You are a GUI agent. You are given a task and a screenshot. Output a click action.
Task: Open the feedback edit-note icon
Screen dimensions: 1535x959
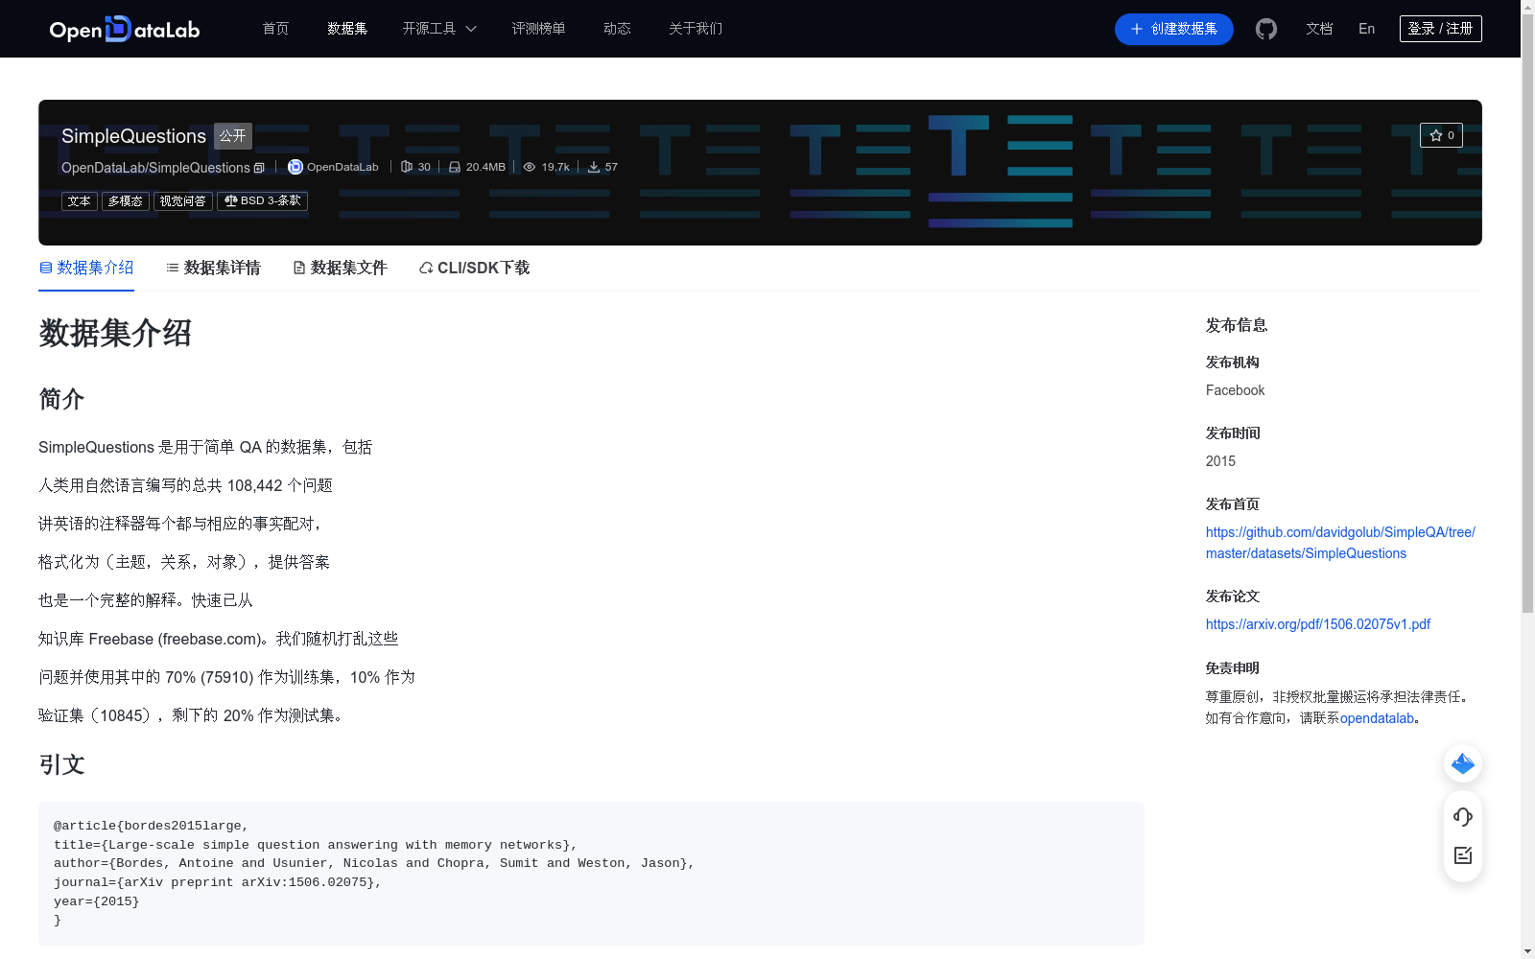(1463, 855)
